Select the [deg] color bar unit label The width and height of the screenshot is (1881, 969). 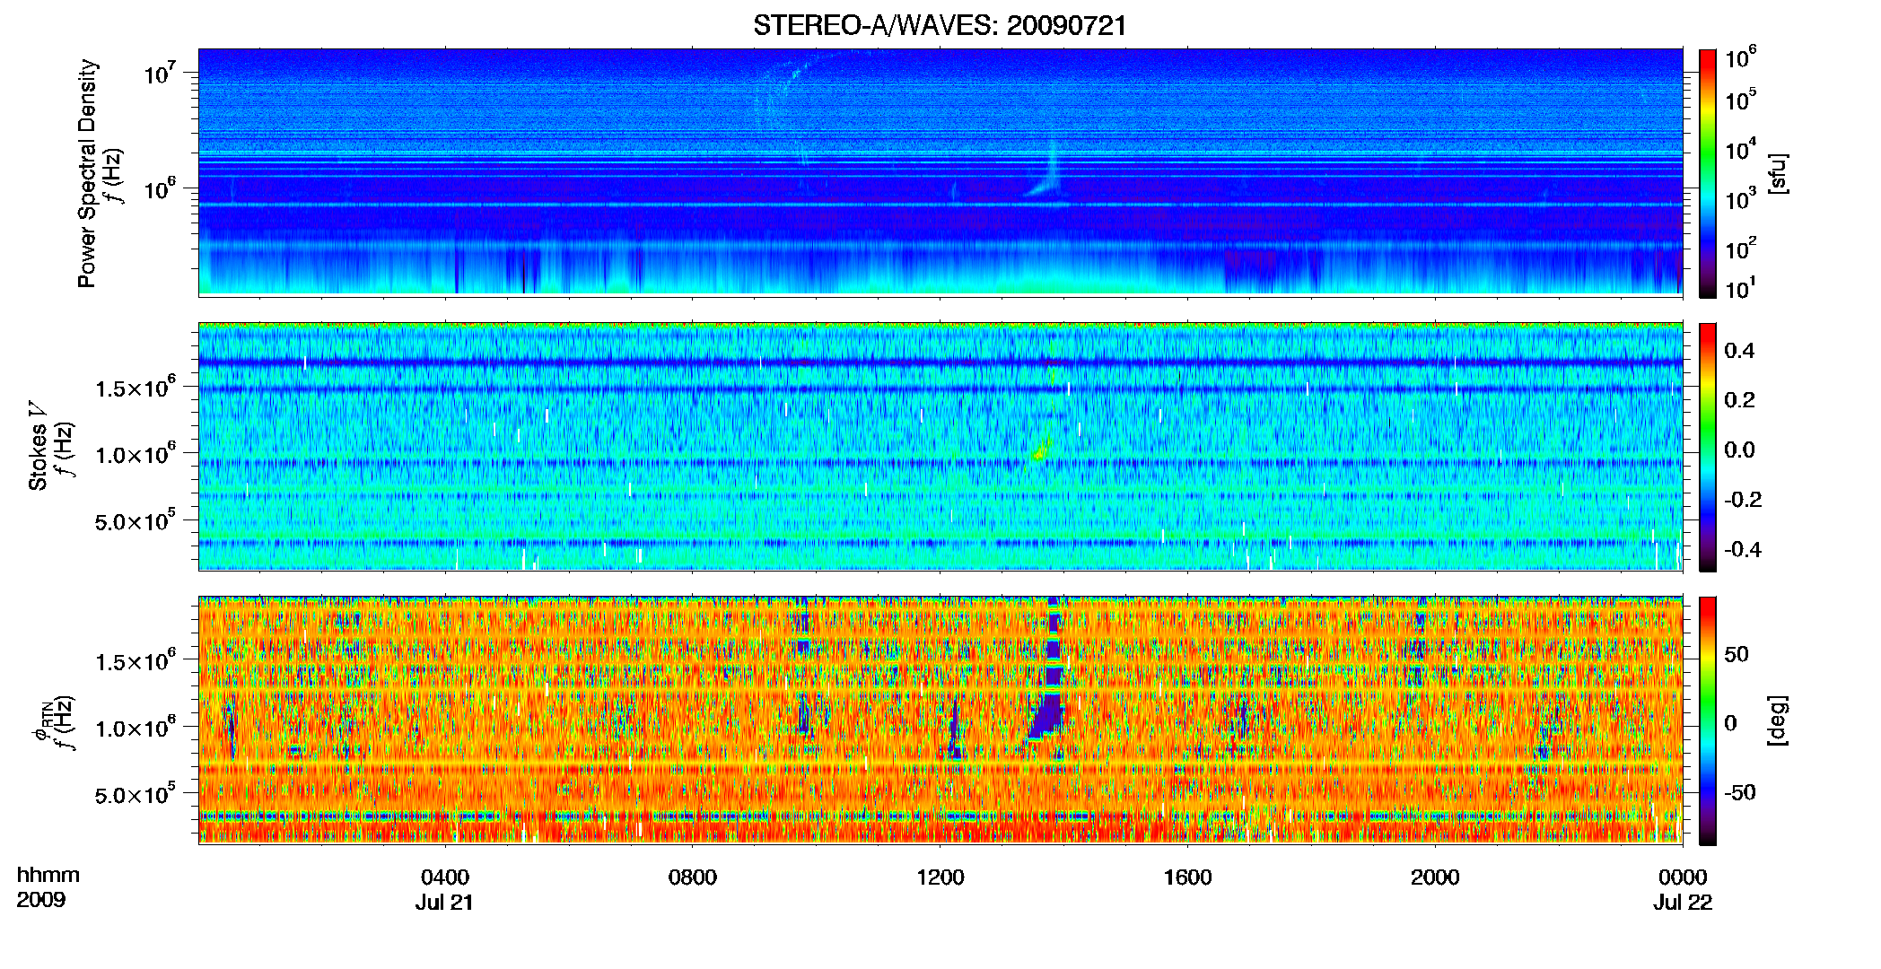point(1777,720)
